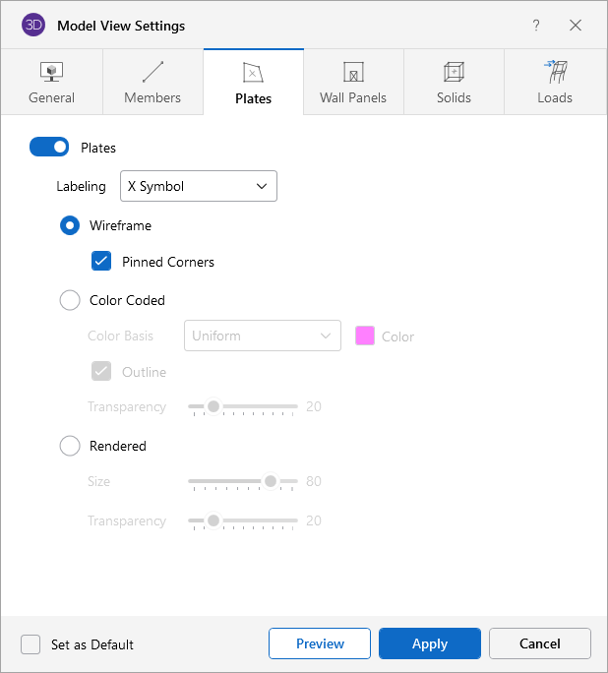Click the purple 3D application logo

coord(33,25)
